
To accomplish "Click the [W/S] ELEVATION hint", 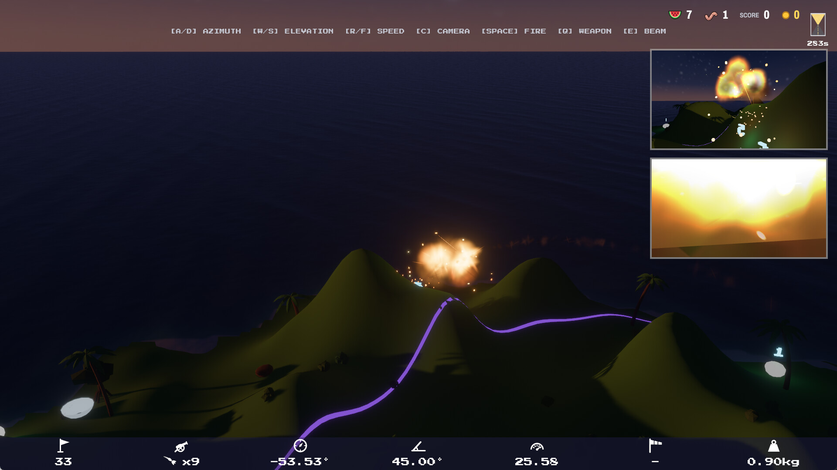I will click(x=293, y=31).
